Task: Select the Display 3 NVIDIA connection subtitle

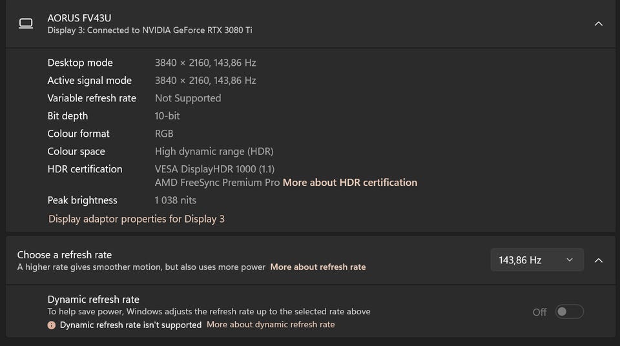Action: [150, 30]
